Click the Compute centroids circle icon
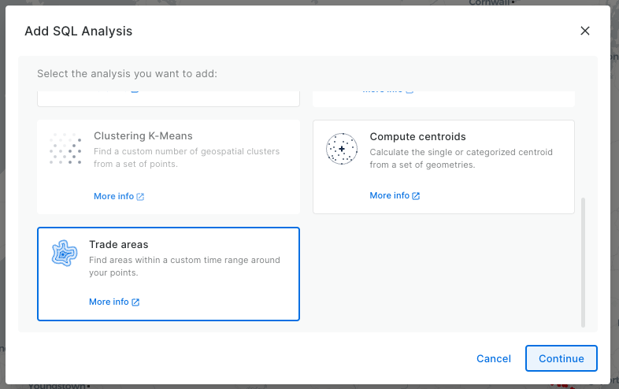The image size is (619, 389). [342, 149]
